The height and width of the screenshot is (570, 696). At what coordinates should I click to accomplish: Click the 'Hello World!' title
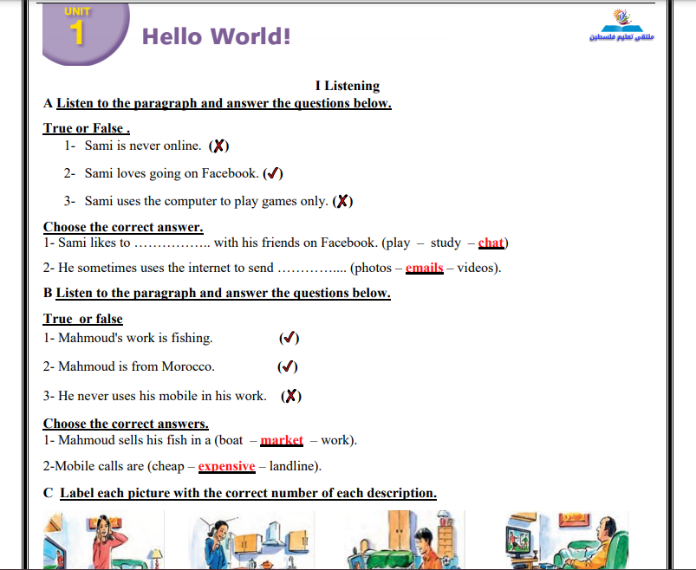(216, 36)
